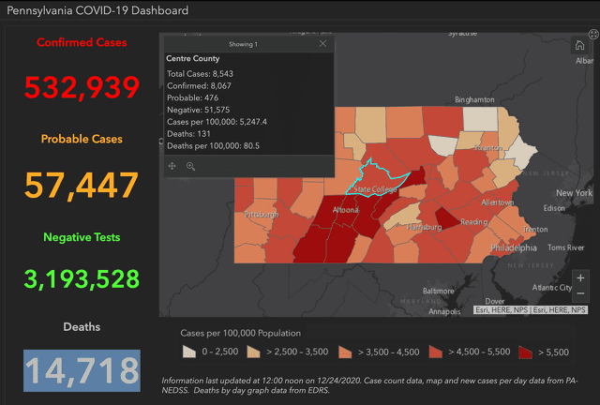Zoom out with the minus button
Viewport: 600px width, 405px height.
point(580,294)
